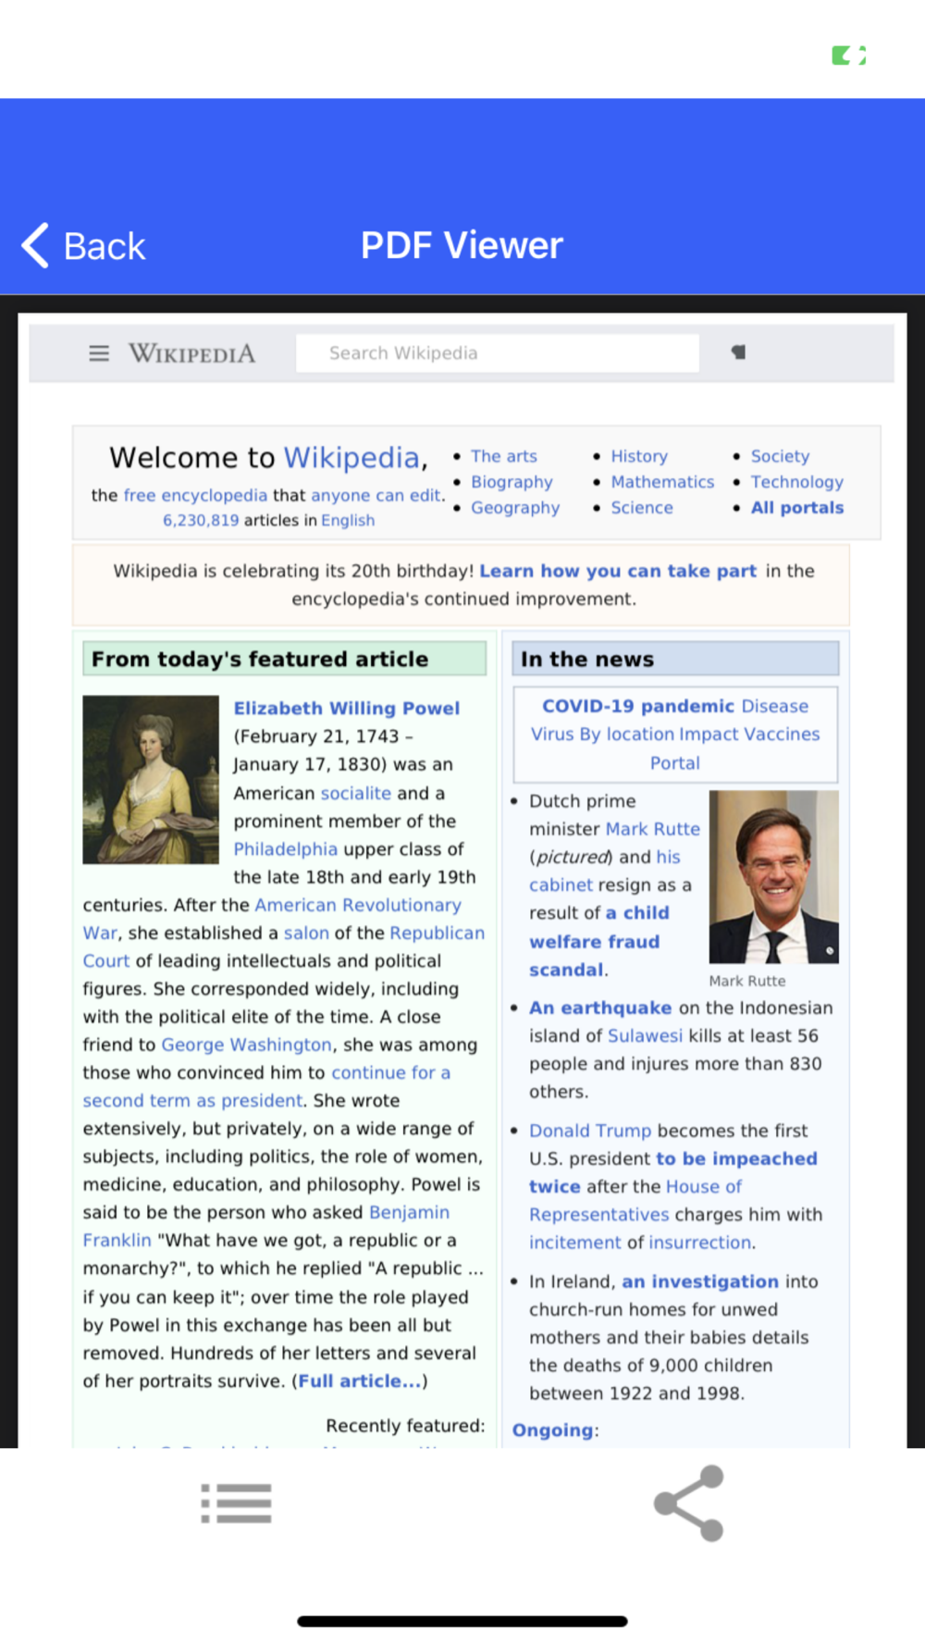Screen dimensions: 925x1645
Task: Click the Wikipedia wordmark logo
Action: click(191, 353)
